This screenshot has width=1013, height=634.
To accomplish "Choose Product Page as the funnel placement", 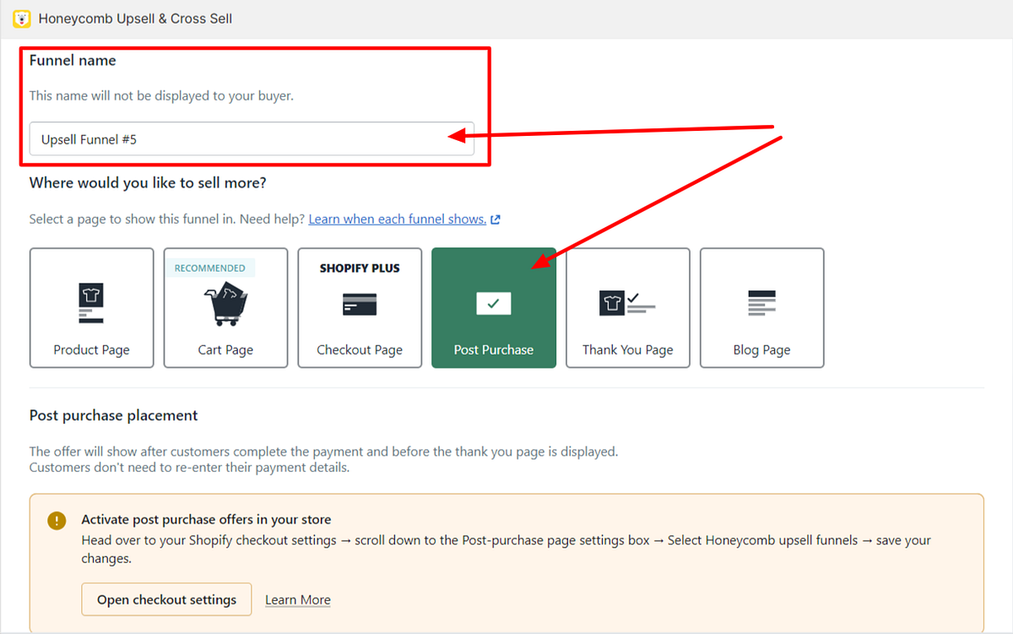I will (91, 308).
